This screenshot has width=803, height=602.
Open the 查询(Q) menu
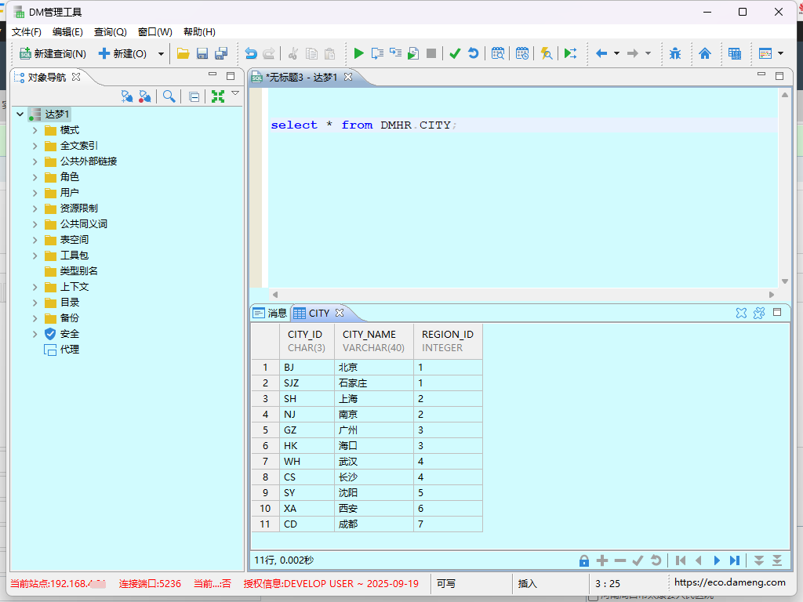pos(110,32)
